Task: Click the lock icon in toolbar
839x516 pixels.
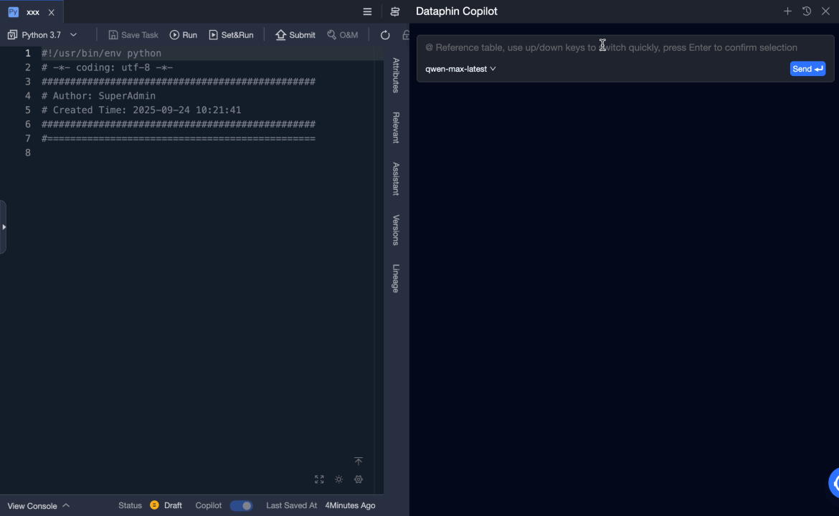Action: (x=406, y=35)
